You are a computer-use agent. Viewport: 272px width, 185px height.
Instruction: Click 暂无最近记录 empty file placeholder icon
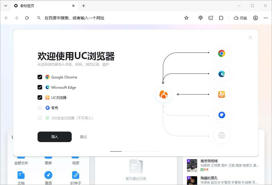click(136, 167)
